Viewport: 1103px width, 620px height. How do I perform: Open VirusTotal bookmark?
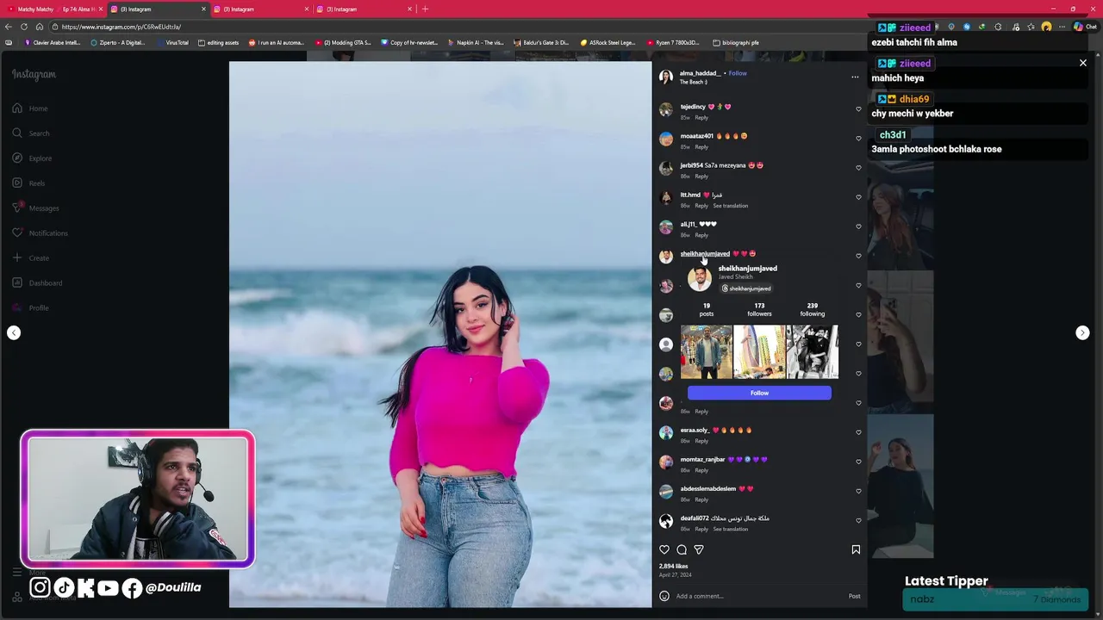click(172, 42)
